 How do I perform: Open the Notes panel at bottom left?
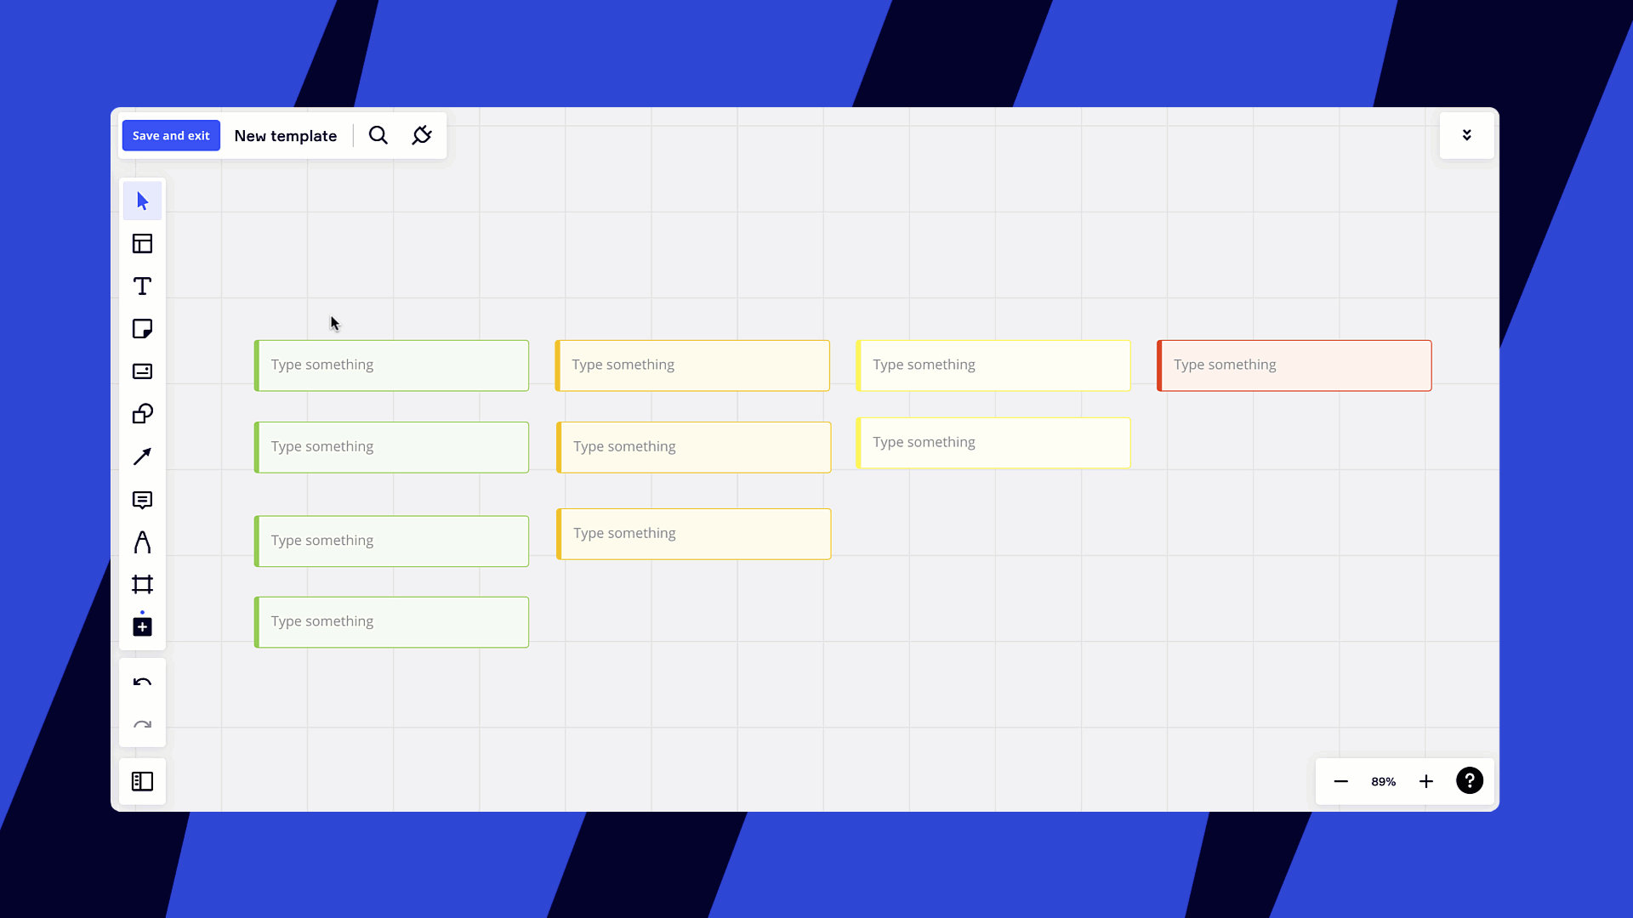(x=142, y=781)
